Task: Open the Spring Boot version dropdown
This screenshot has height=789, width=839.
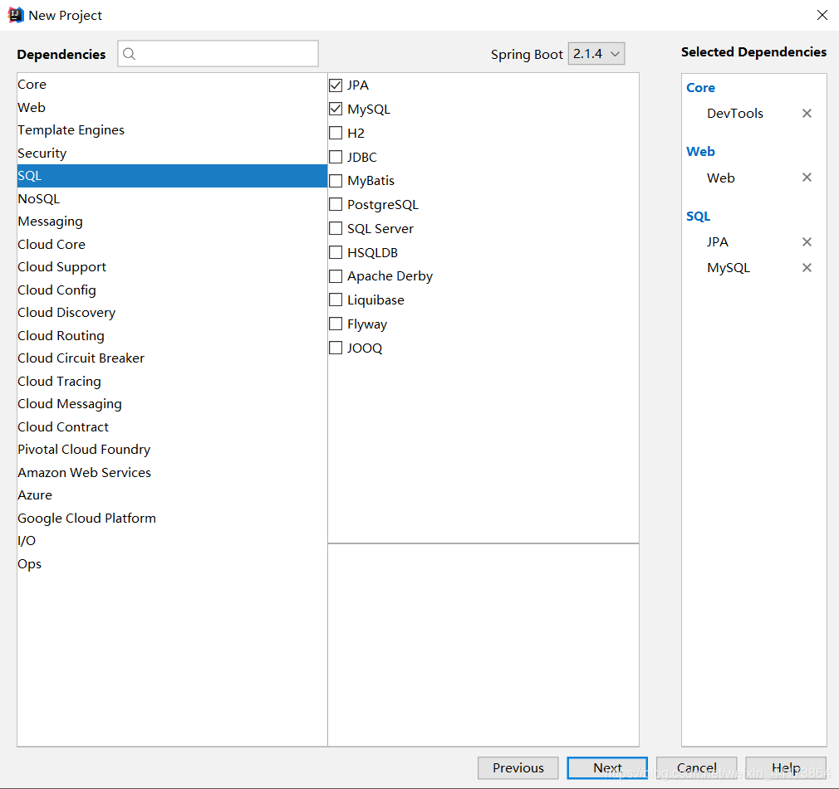Action: (596, 53)
